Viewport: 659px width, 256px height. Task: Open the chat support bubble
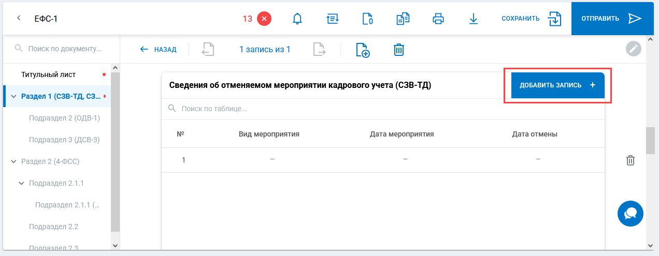pyautogui.click(x=631, y=214)
